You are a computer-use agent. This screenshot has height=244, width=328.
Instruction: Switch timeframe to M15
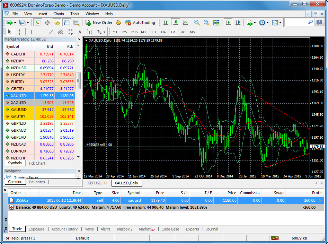coord(134,32)
